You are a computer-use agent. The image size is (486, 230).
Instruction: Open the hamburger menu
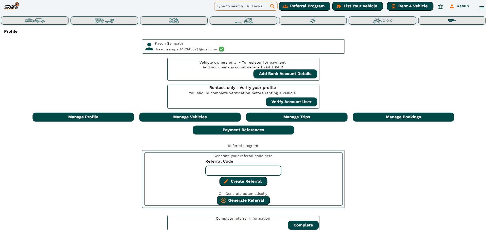coord(481,8)
